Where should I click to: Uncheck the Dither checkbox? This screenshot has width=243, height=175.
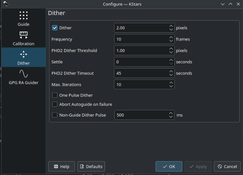55,28
